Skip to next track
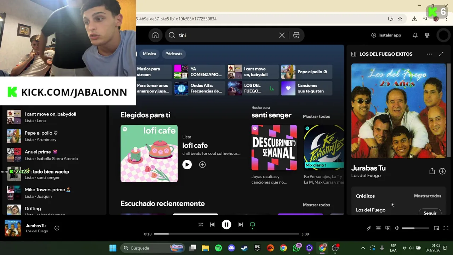453x255 pixels. (x=241, y=225)
